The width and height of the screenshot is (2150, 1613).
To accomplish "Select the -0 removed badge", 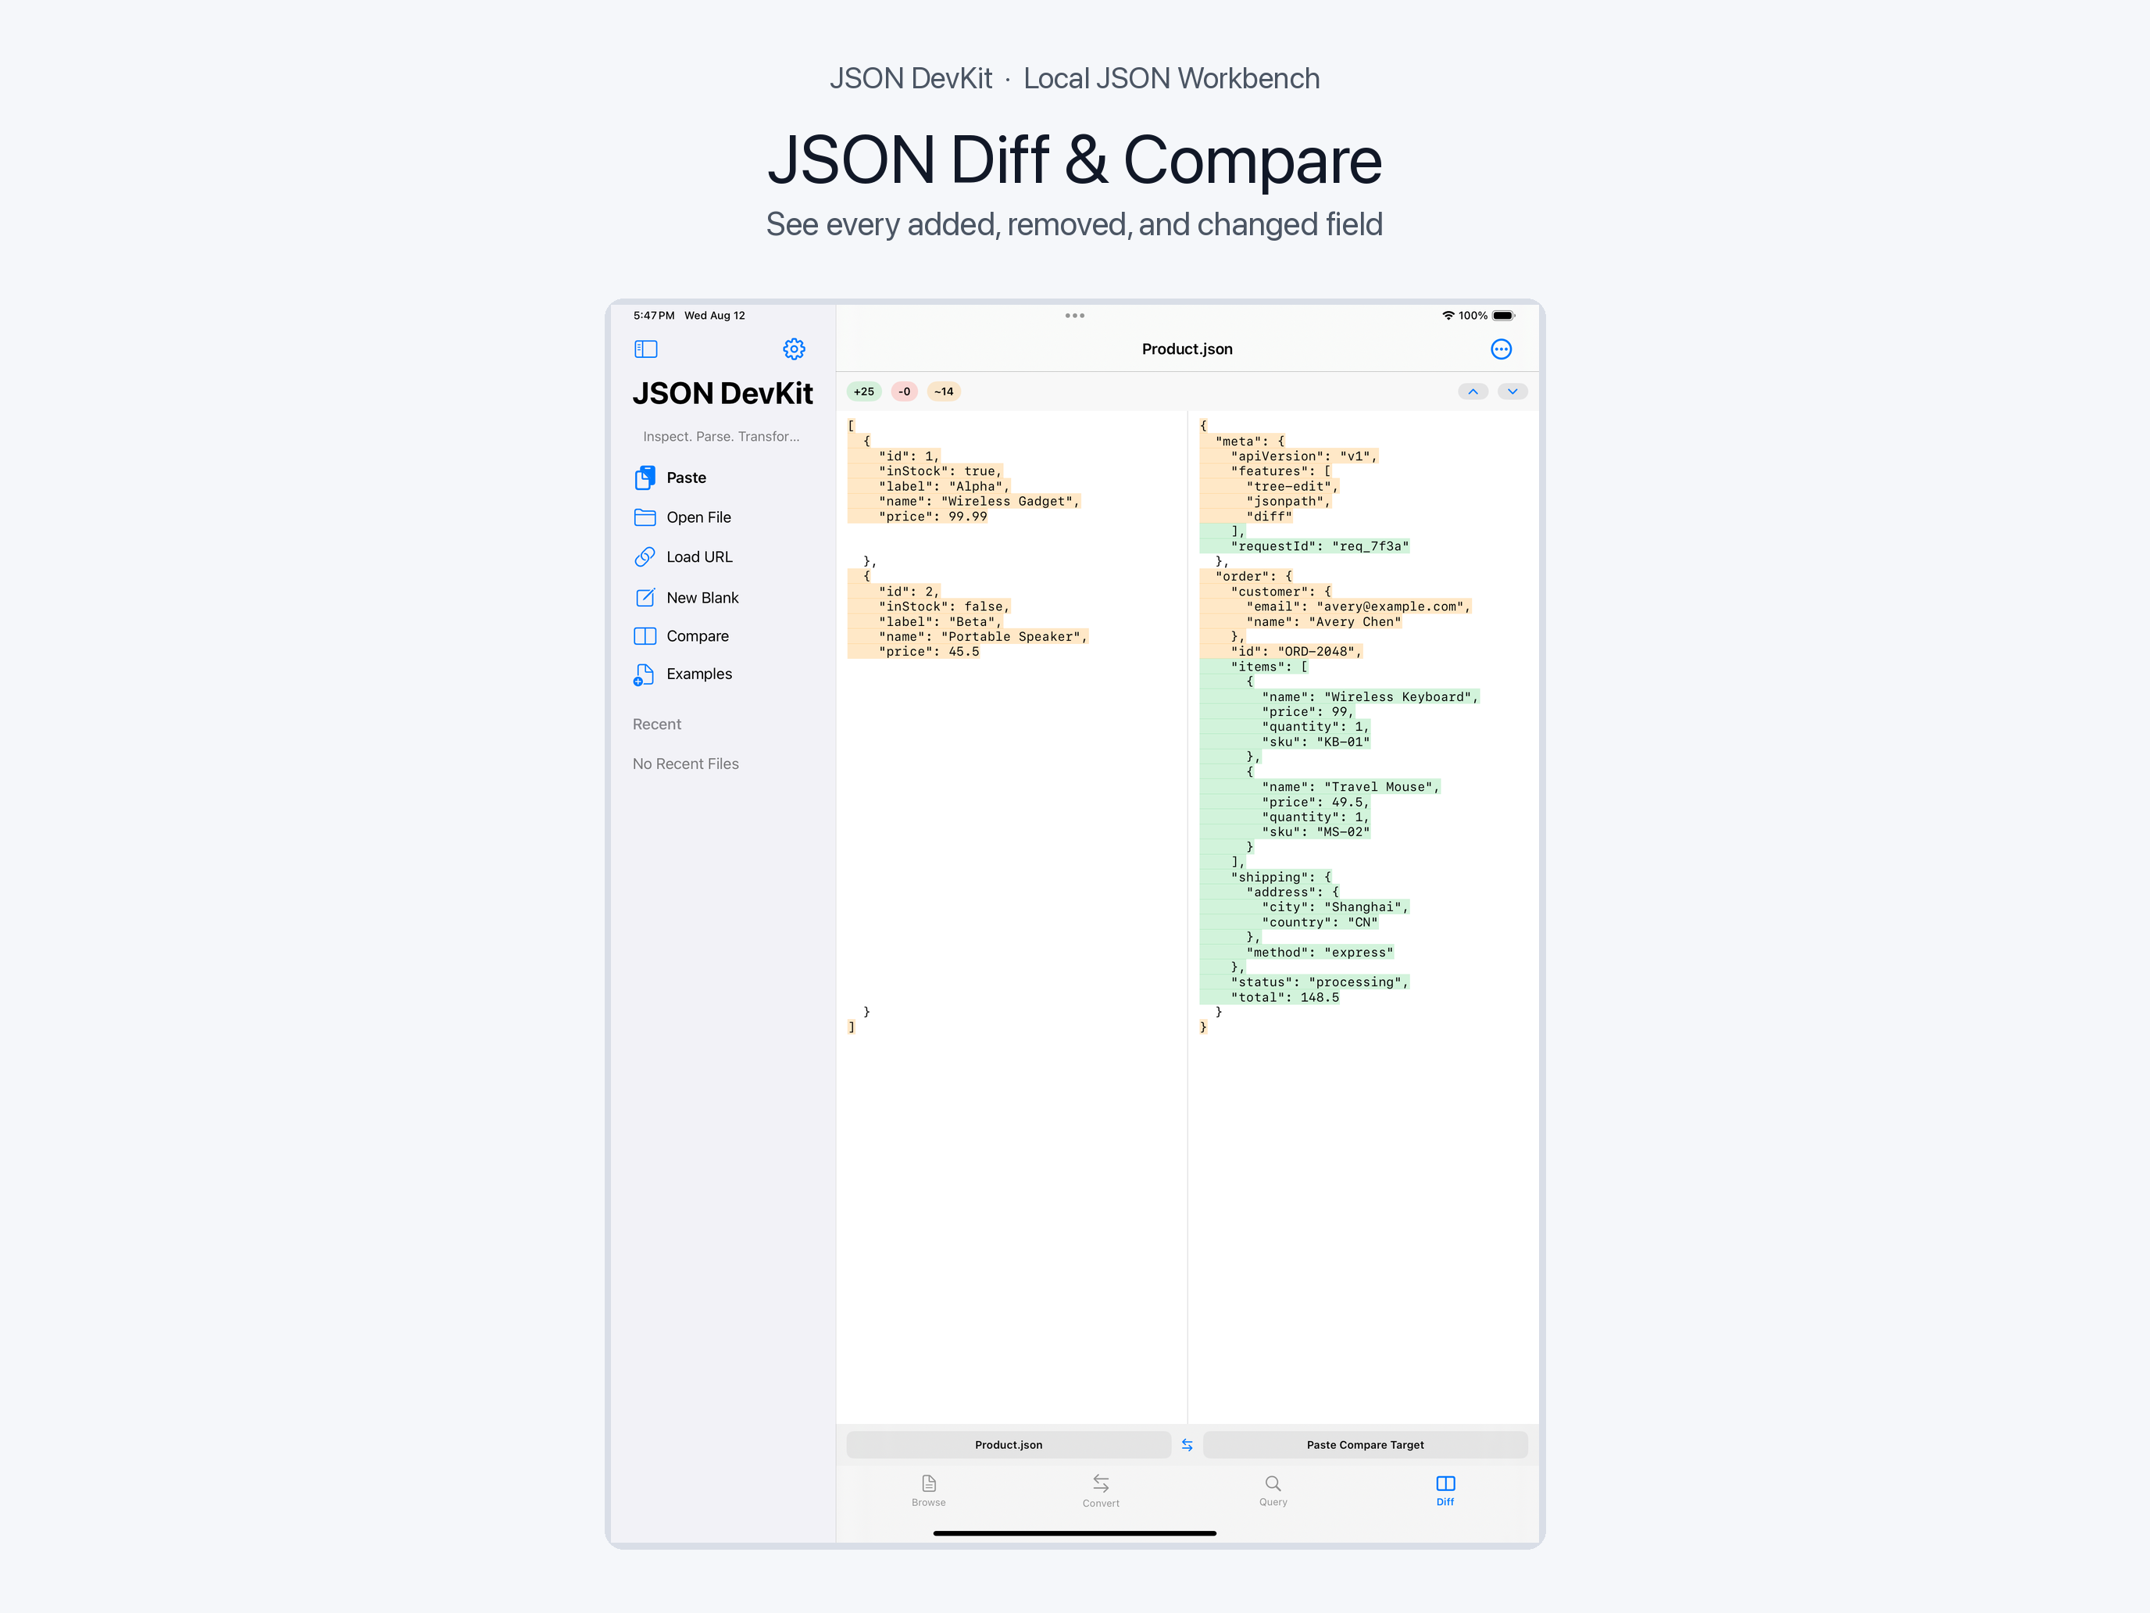I will pyautogui.click(x=904, y=391).
